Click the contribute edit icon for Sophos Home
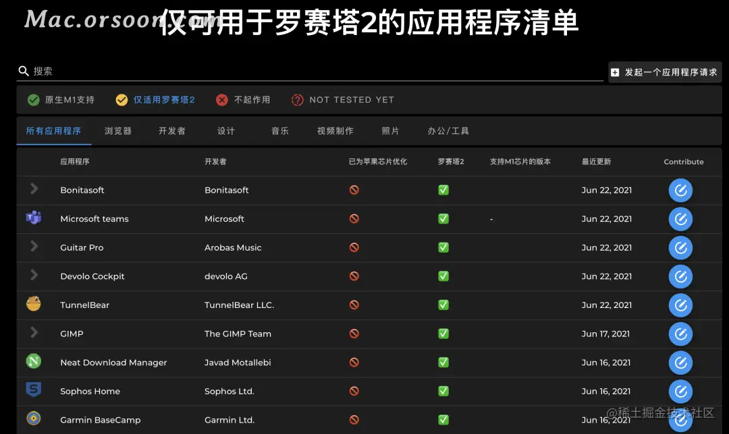The height and width of the screenshot is (434, 729). click(x=680, y=392)
